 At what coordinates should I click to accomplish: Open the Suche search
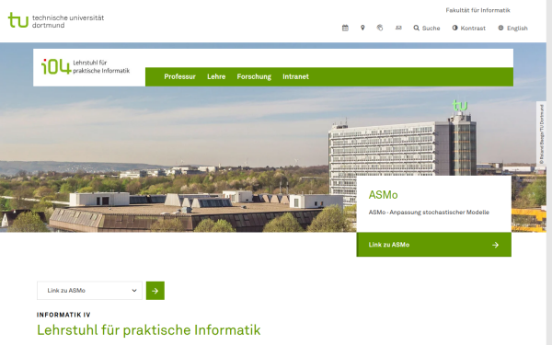point(427,29)
